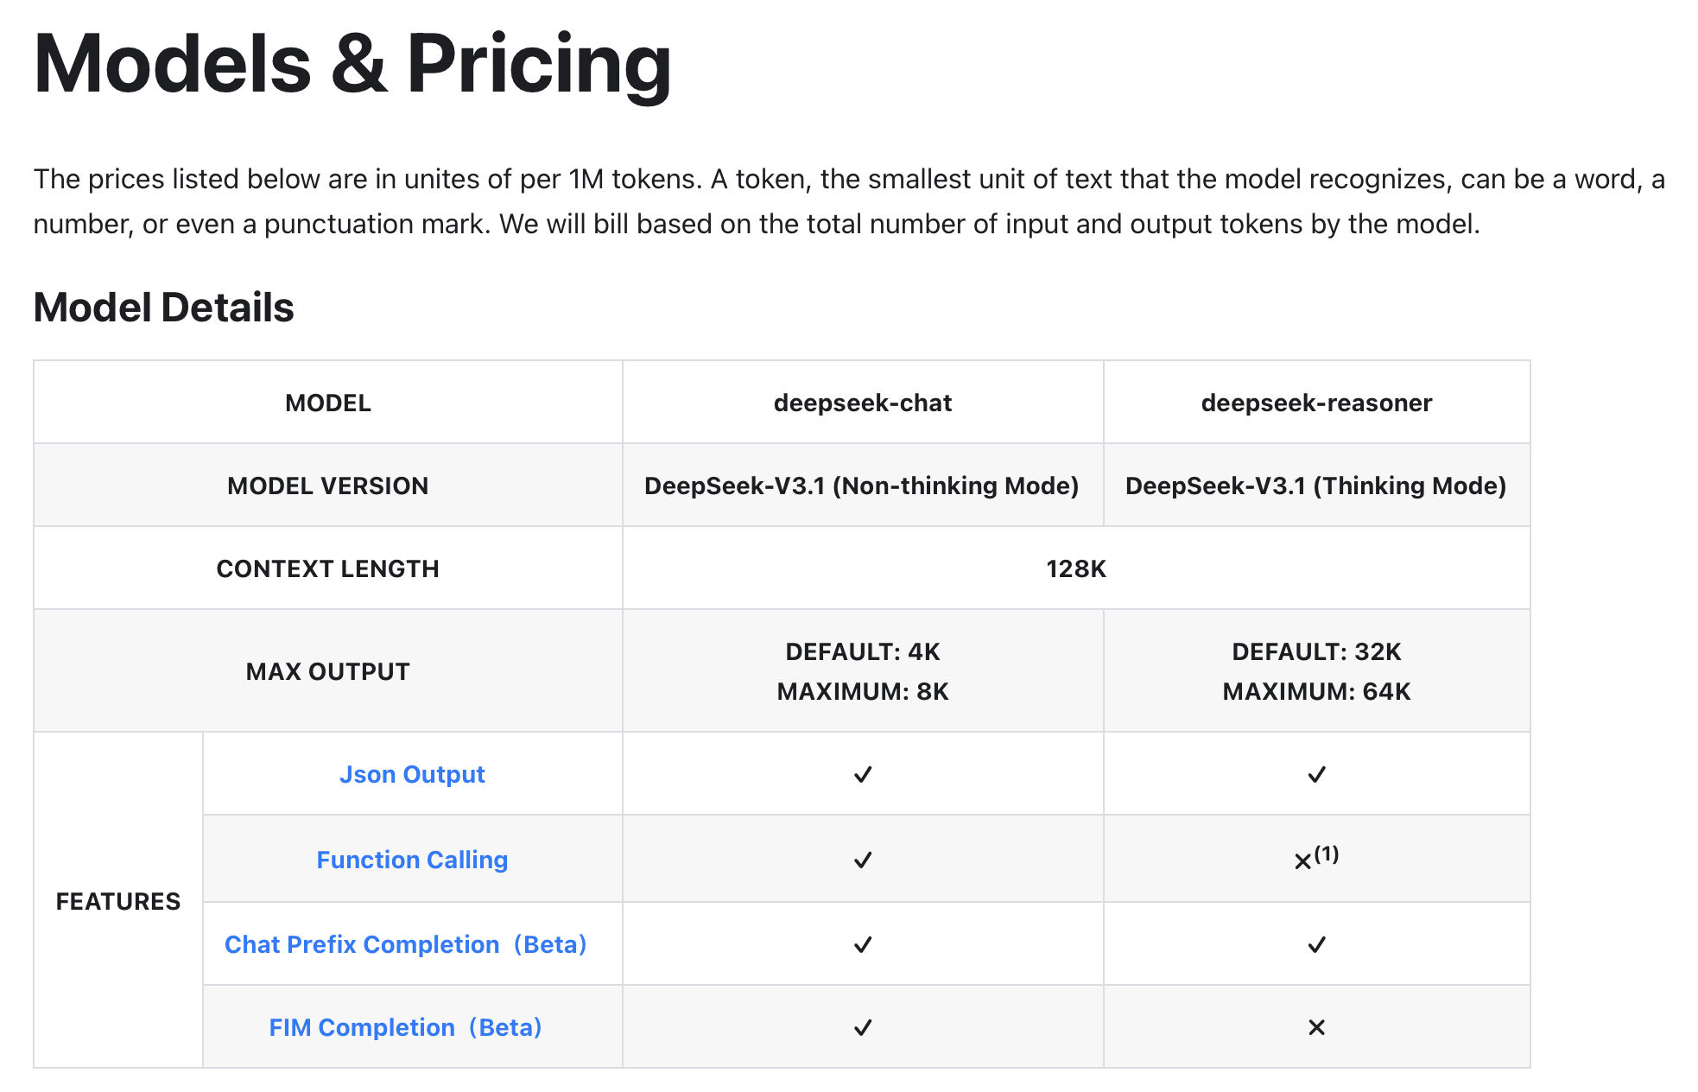
Task: Select the DeepSeek-V3.1 (Non-thinking Mode) cell
Action: click(863, 486)
